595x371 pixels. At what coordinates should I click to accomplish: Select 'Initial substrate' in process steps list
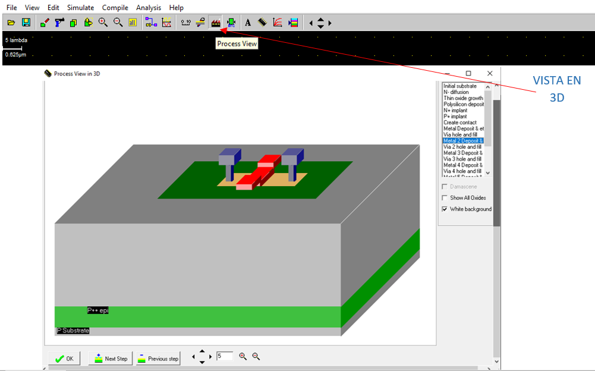coord(463,86)
